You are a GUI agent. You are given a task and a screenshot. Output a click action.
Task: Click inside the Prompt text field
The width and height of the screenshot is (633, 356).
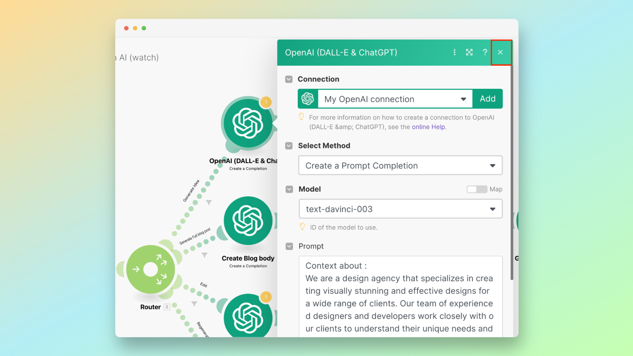coord(400,297)
